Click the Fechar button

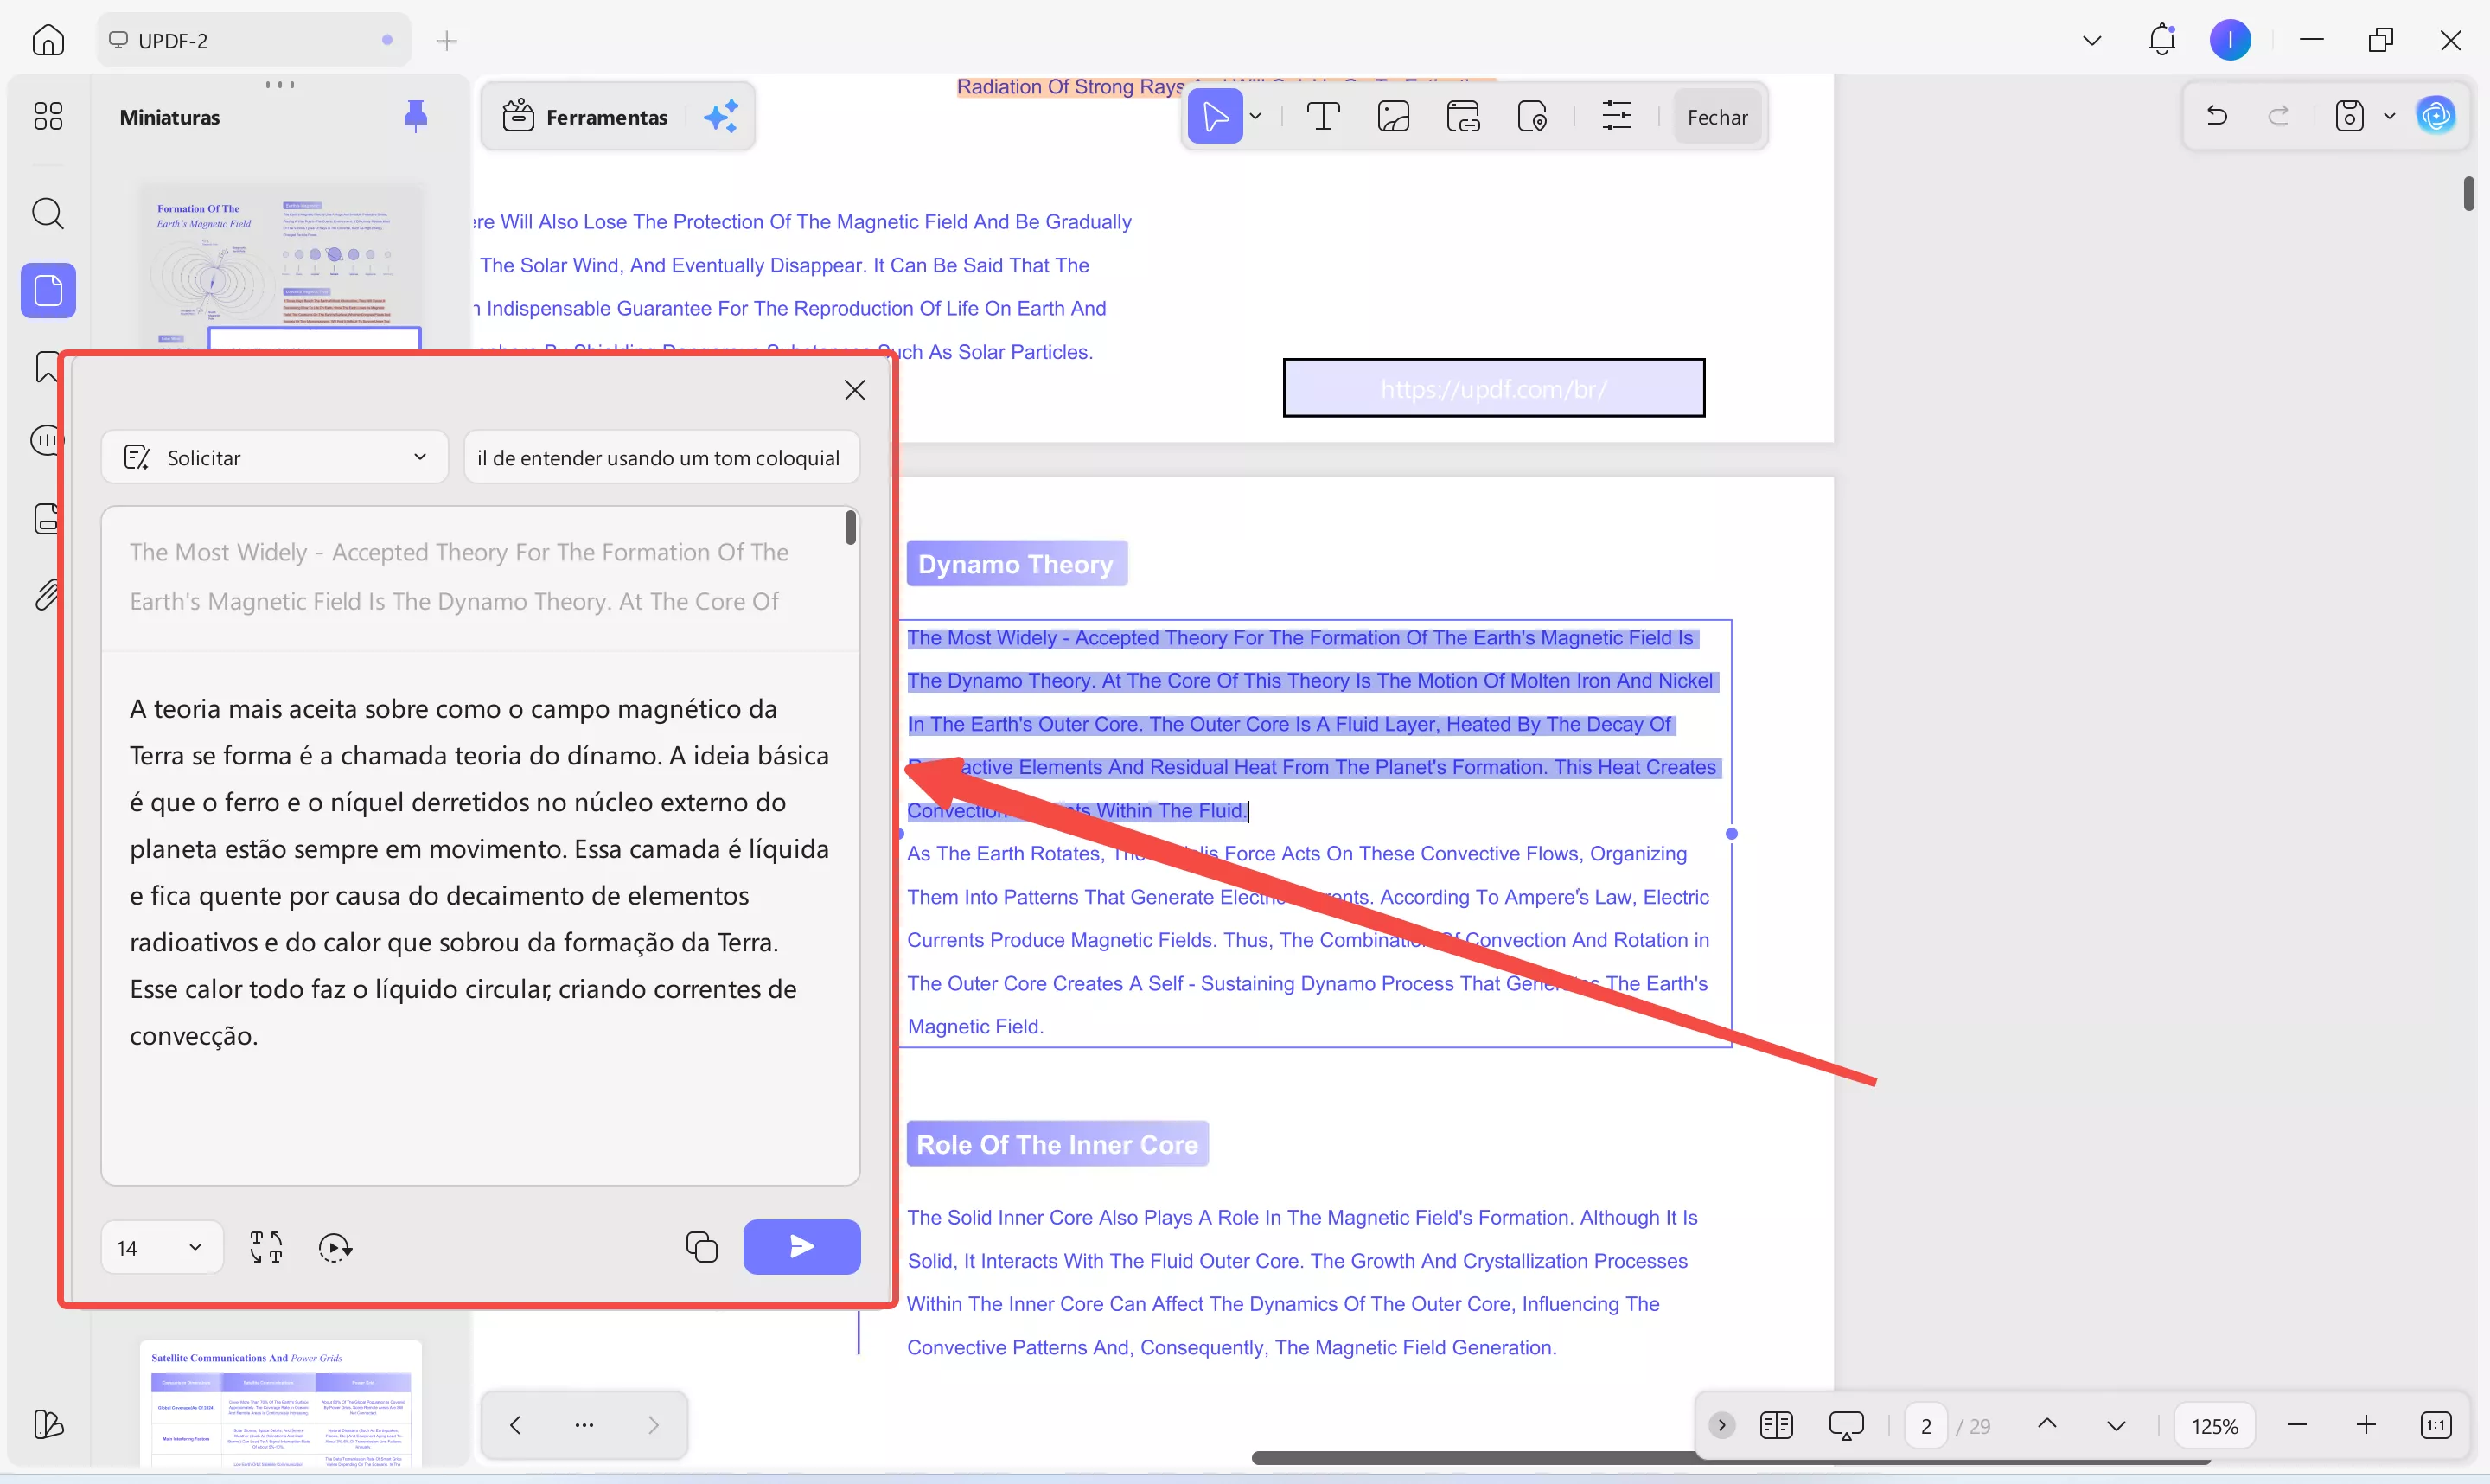click(1717, 116)
